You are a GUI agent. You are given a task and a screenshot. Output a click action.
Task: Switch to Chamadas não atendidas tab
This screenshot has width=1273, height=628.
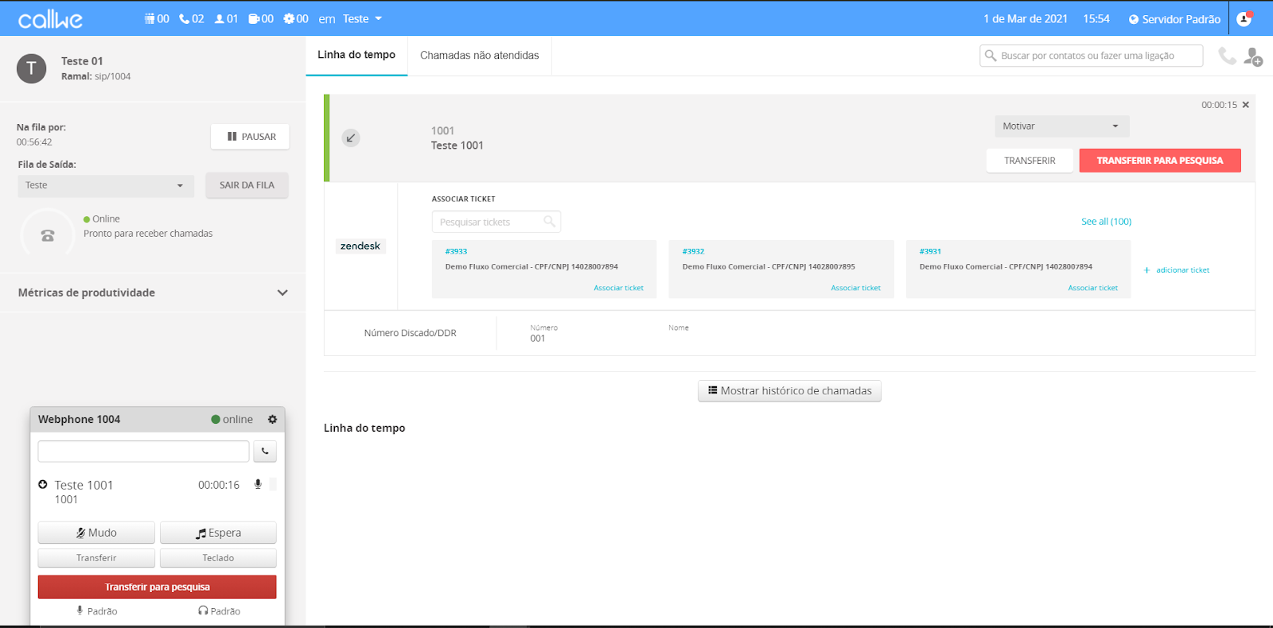(x=479, y=56)
